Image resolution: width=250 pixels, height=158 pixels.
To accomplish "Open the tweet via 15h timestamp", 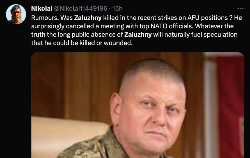I will pos(117,8).
